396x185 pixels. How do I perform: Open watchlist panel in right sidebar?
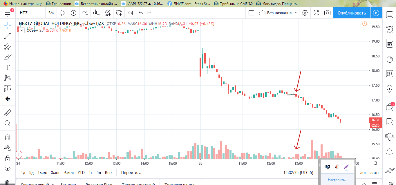point(390,14)
